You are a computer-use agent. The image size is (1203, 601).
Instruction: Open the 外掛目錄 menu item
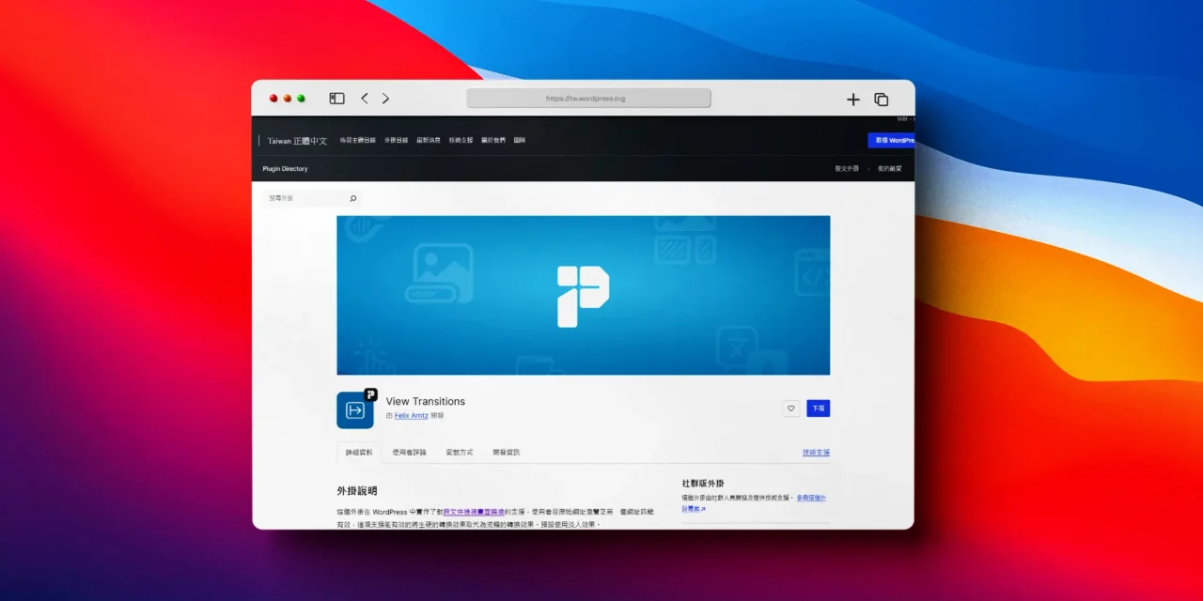pyautogui.click(x=396, y=140)
